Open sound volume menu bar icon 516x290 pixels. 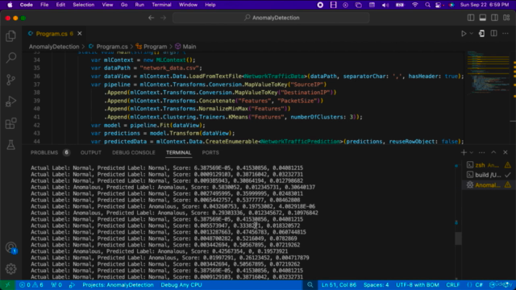click(x=385, y=5)
